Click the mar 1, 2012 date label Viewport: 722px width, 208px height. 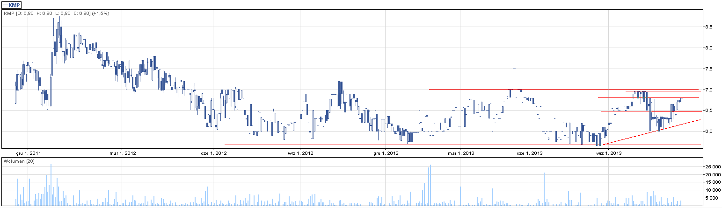click(123, 153)
